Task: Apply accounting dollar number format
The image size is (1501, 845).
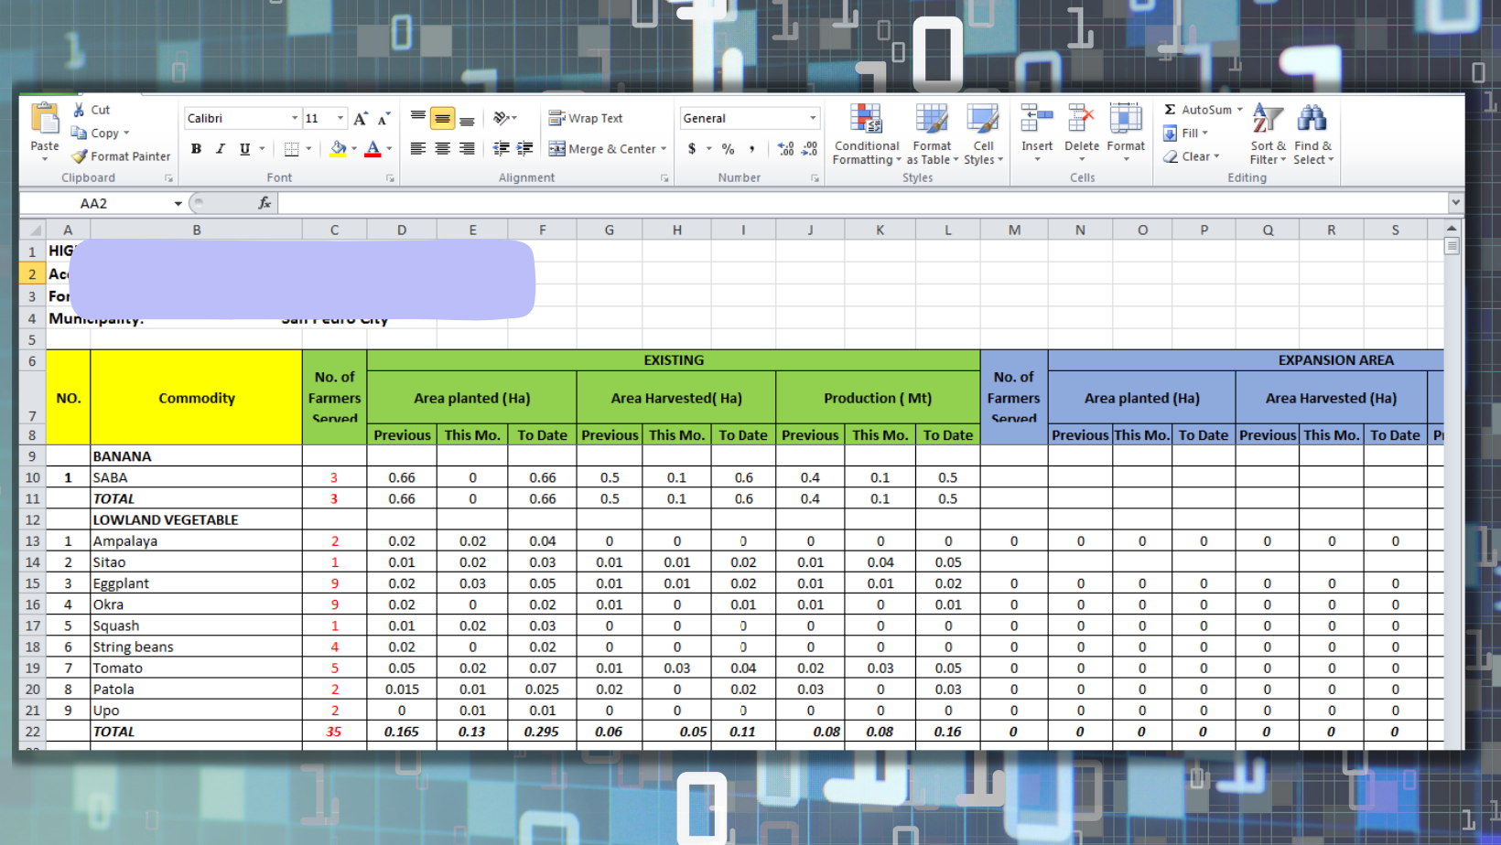Action: coord(692,149)
